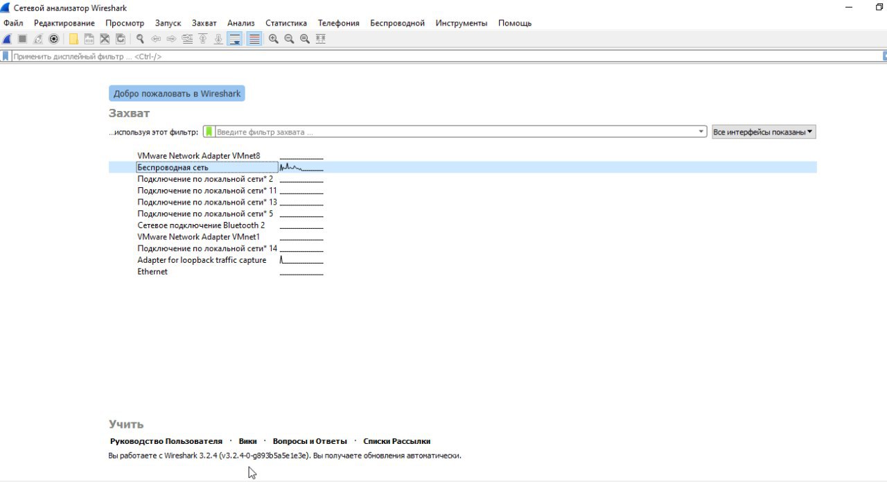Image resolution: width=887 pixels, height=482 pixels.
Task: Open the Вики link
Action: (247, 441)
